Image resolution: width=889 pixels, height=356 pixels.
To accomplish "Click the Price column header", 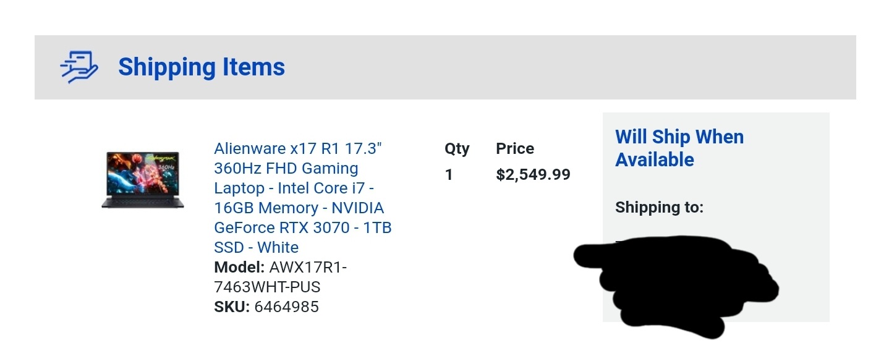I will 515,149.
